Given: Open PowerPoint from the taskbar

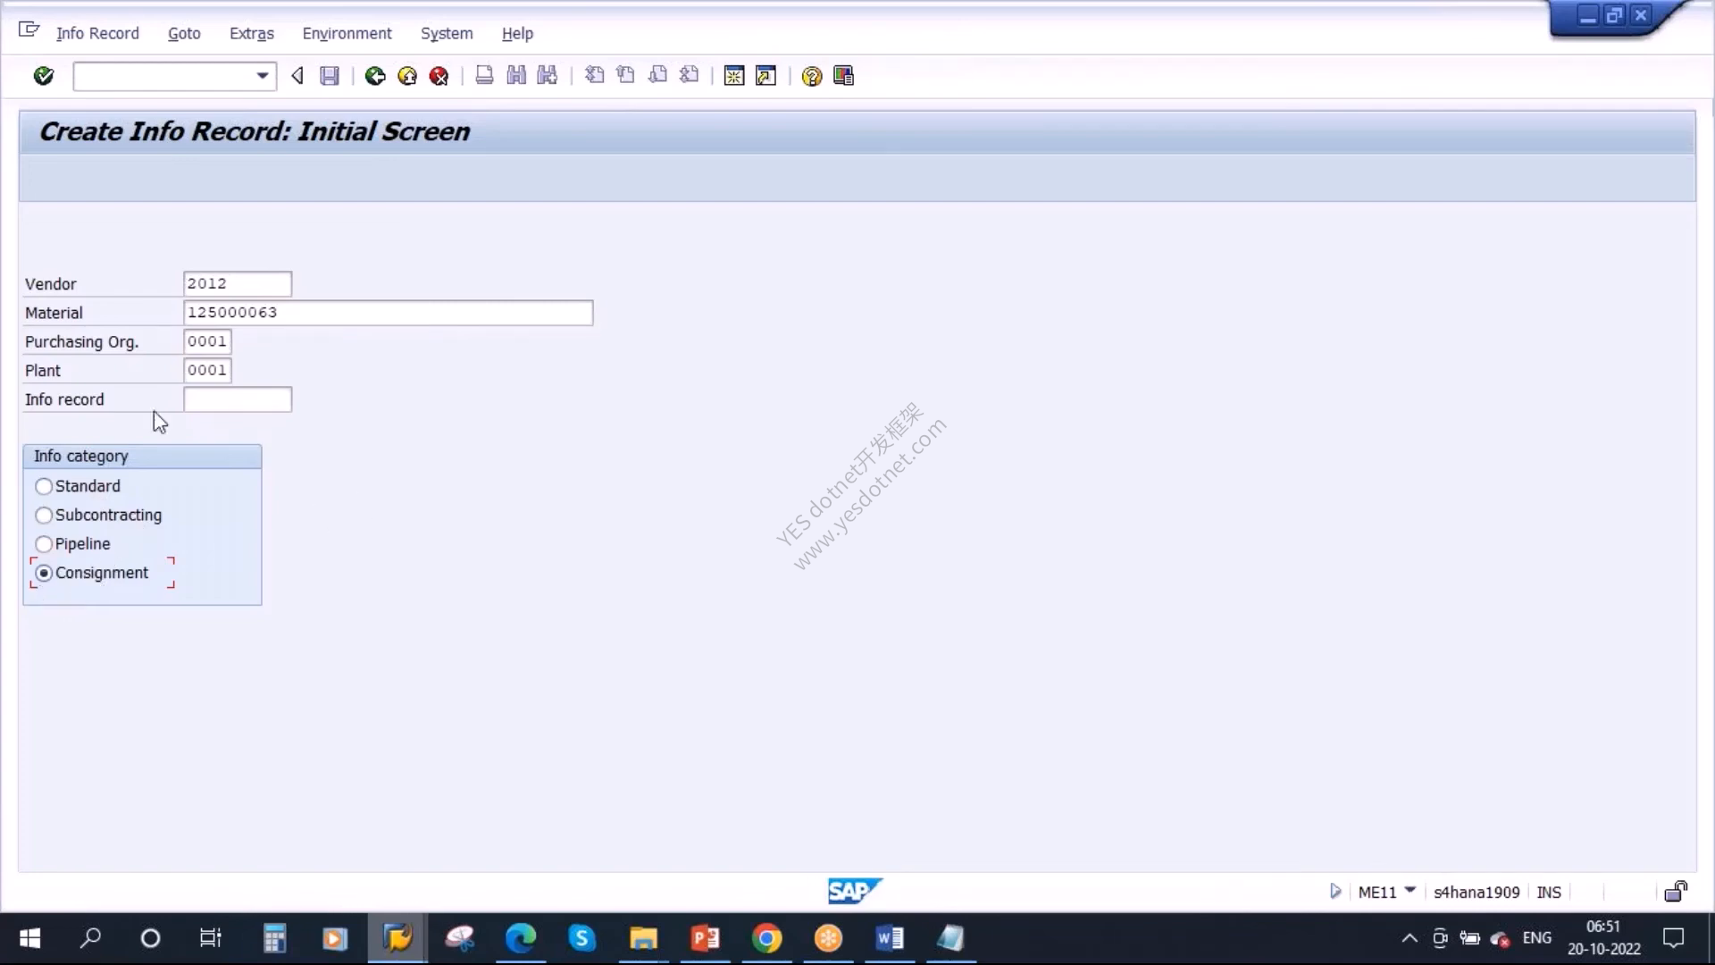Looking at the screenshot, I should pos(706,938).
